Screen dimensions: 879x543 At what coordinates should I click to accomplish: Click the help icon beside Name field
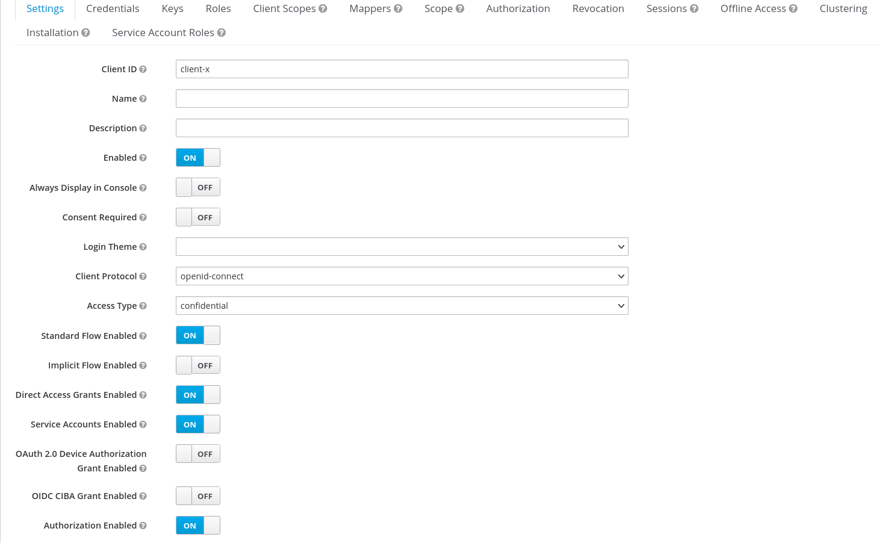click(144, 98)
